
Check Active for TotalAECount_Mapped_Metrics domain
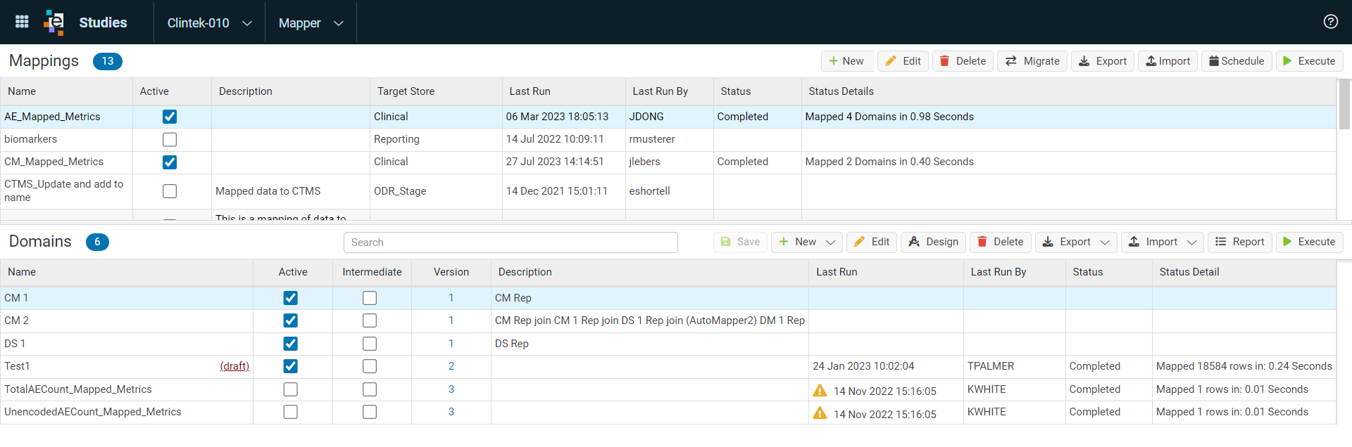point(290,389)
